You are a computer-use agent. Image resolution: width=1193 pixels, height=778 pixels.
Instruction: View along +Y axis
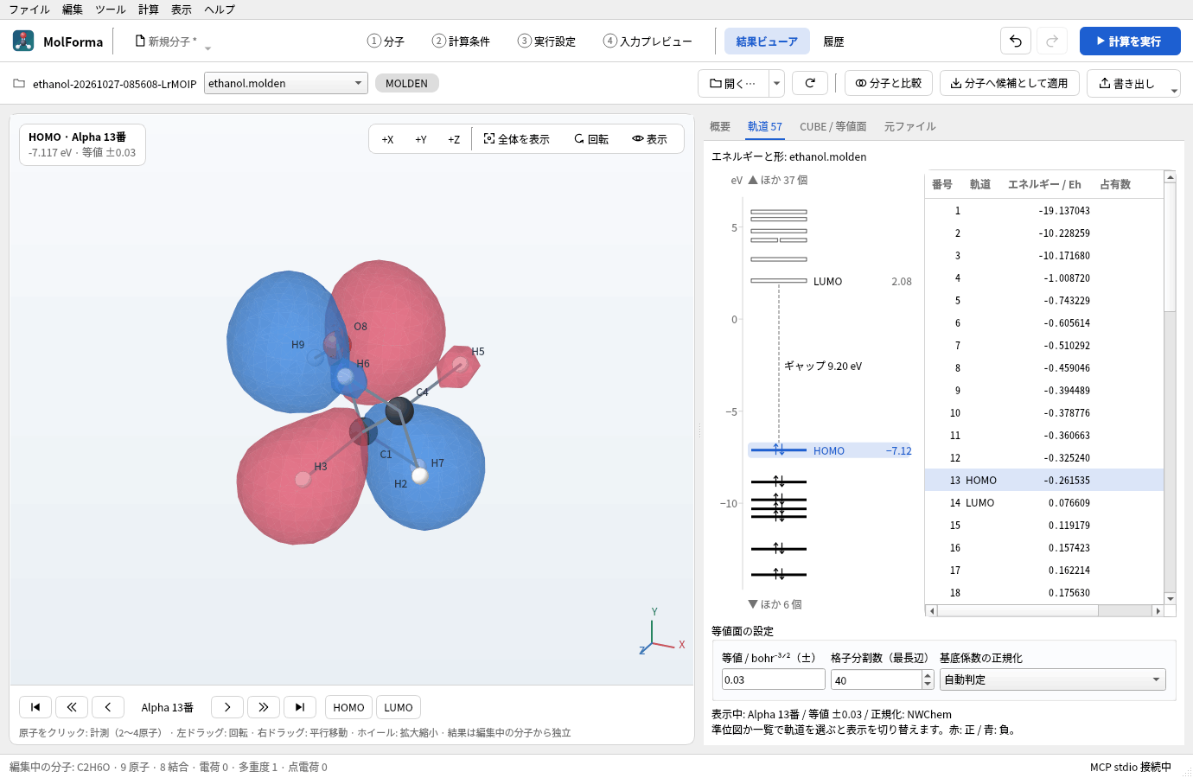pos(420,139)
